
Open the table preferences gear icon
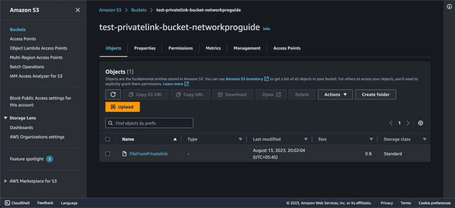[420, 123]
